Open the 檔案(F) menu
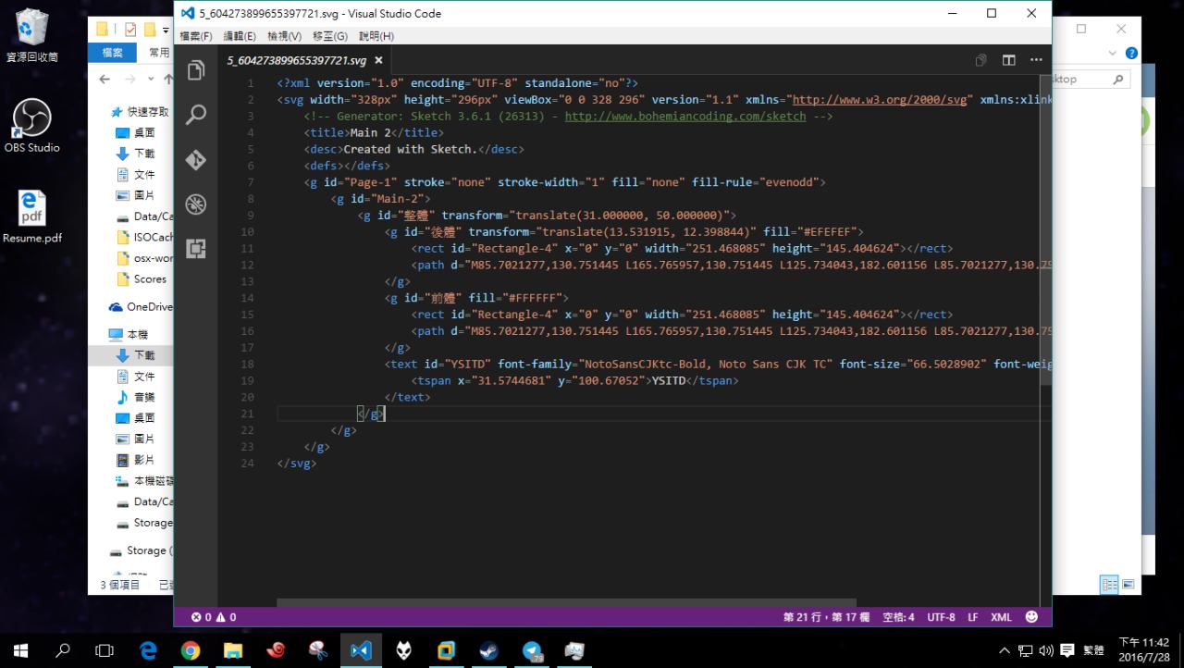 coord(196,36)
